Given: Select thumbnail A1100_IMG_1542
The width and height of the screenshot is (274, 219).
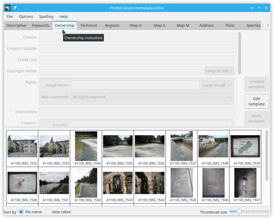Looking at the screenshot, I should click(86, 185).
